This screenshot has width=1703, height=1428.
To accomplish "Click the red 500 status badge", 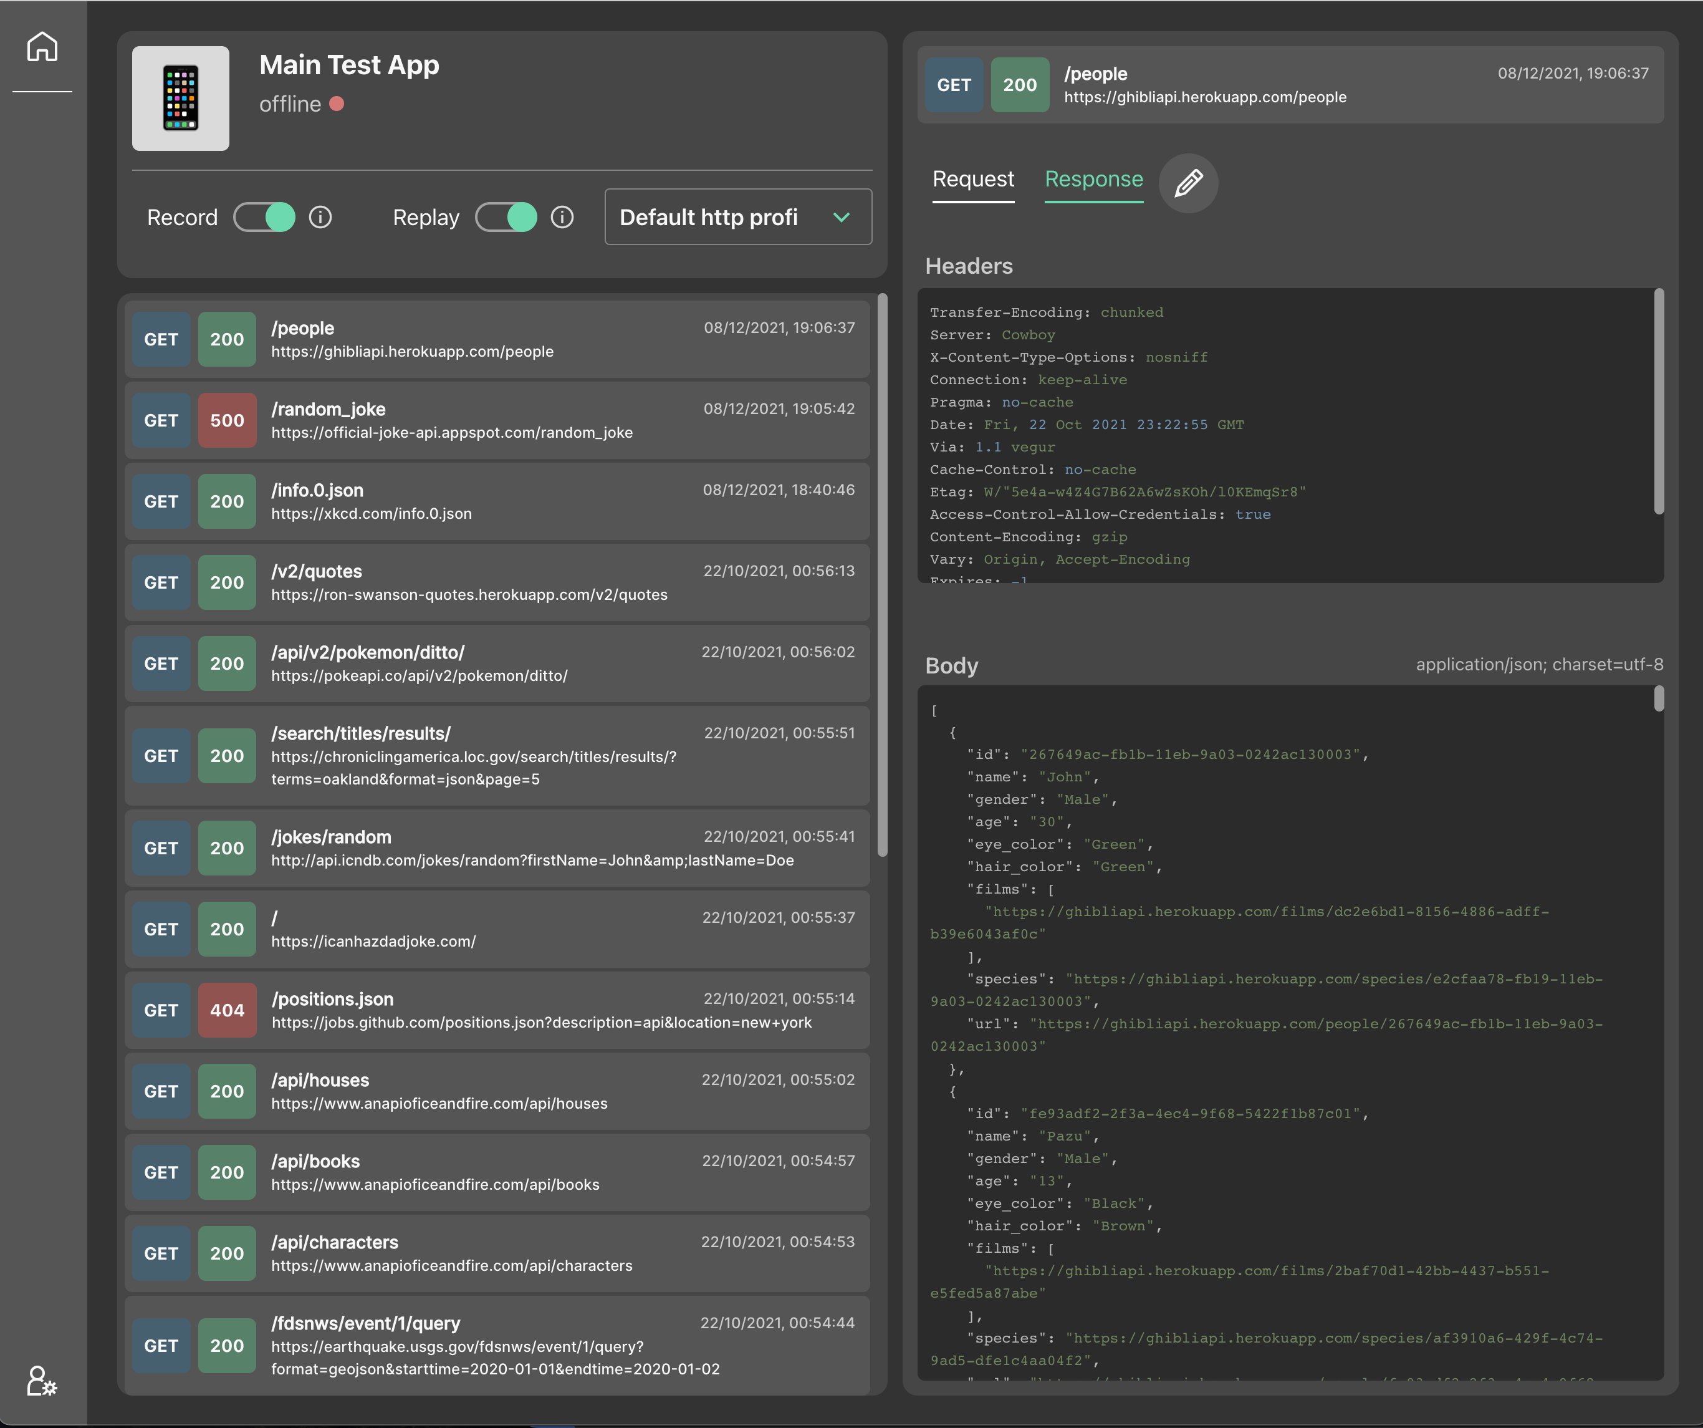I will click(227, 420).
